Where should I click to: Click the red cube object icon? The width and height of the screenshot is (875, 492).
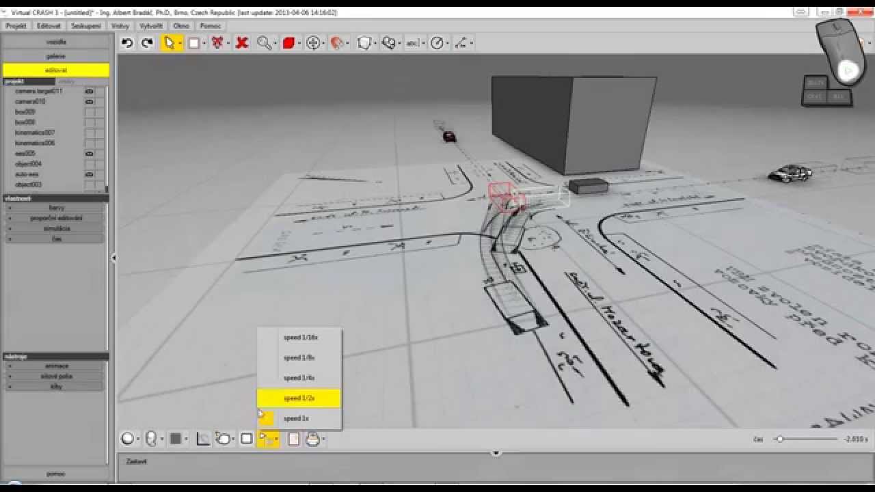point(288,43)
